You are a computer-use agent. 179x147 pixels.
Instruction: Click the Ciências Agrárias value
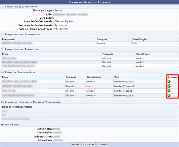coord(65,21)
